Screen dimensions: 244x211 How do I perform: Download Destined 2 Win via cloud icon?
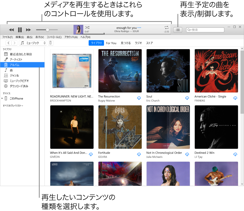(x=235, y=154)
